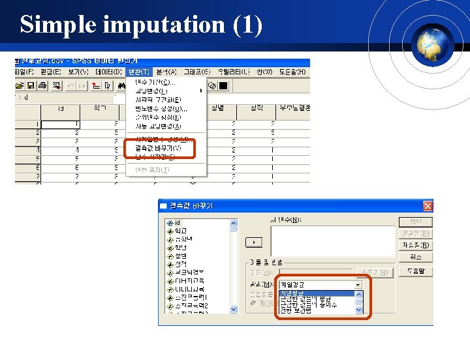470x352 pixels.
Task: Click the 확인 button in dialog
Action: pyautogui.click(x=416, y=222)
